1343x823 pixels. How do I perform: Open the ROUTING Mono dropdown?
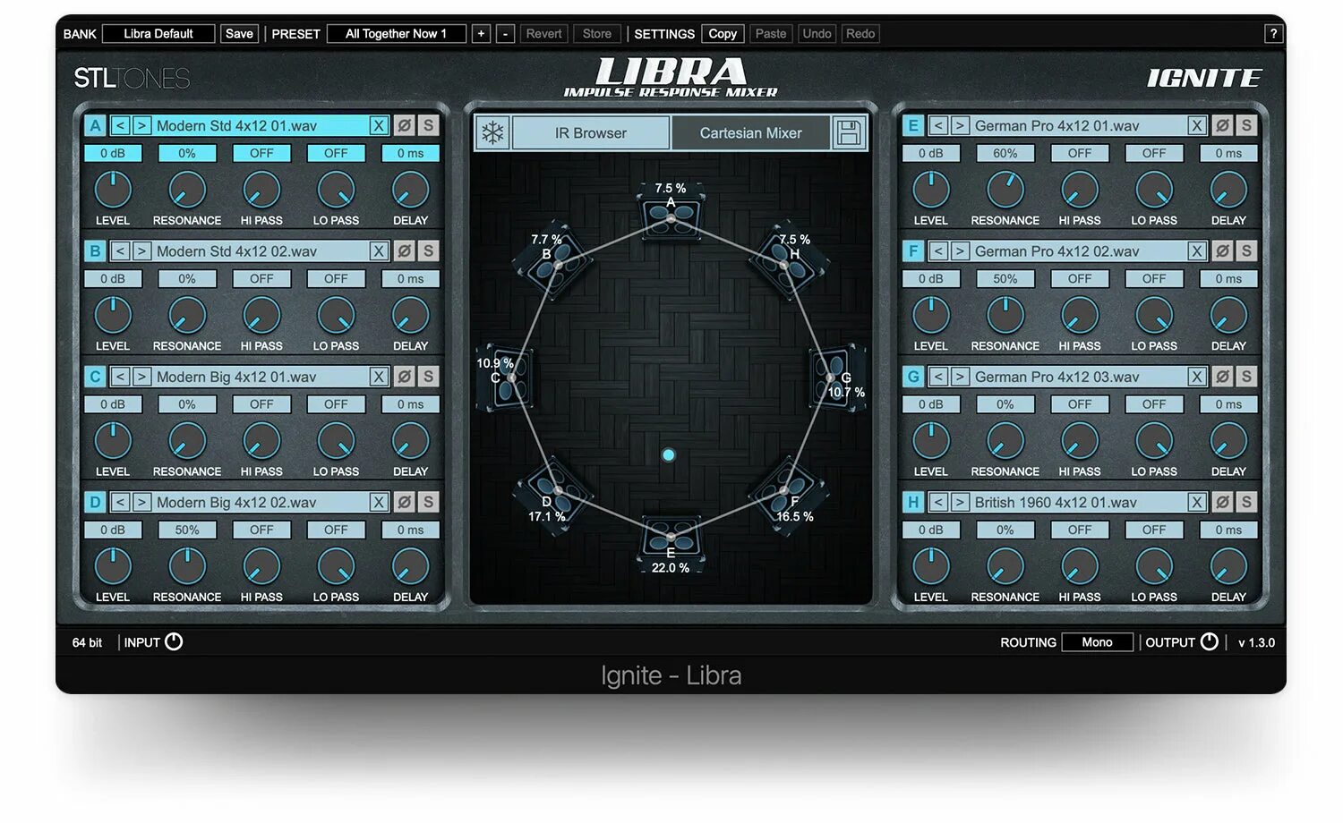click(x=1097, y=642)
